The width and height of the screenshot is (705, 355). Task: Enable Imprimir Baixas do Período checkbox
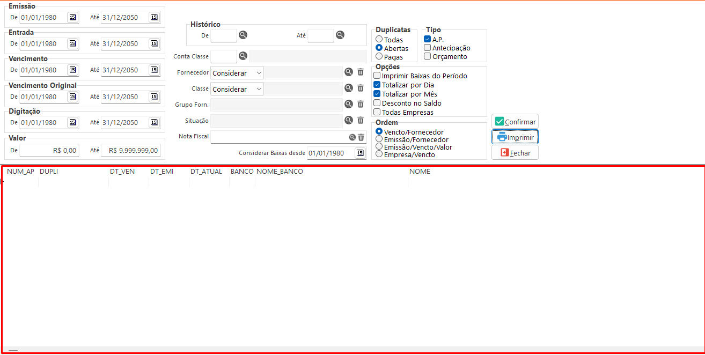tap(377, 76)
